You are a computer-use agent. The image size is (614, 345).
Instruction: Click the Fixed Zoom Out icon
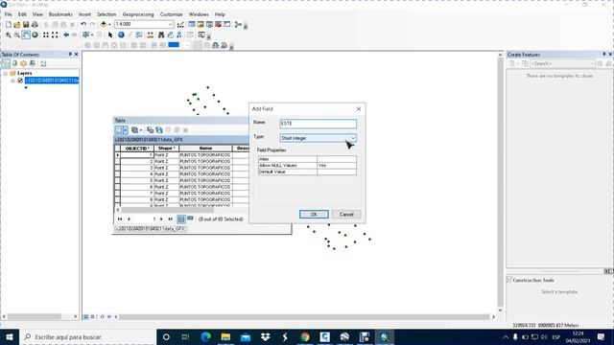tap(55, 34)
